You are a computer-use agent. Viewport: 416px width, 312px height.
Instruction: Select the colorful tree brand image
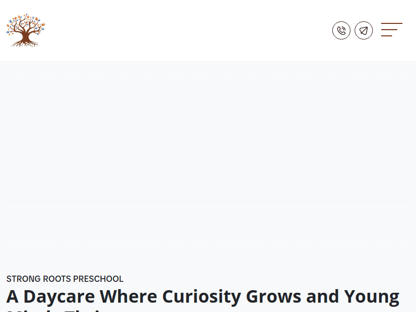[x=26, y=30]
